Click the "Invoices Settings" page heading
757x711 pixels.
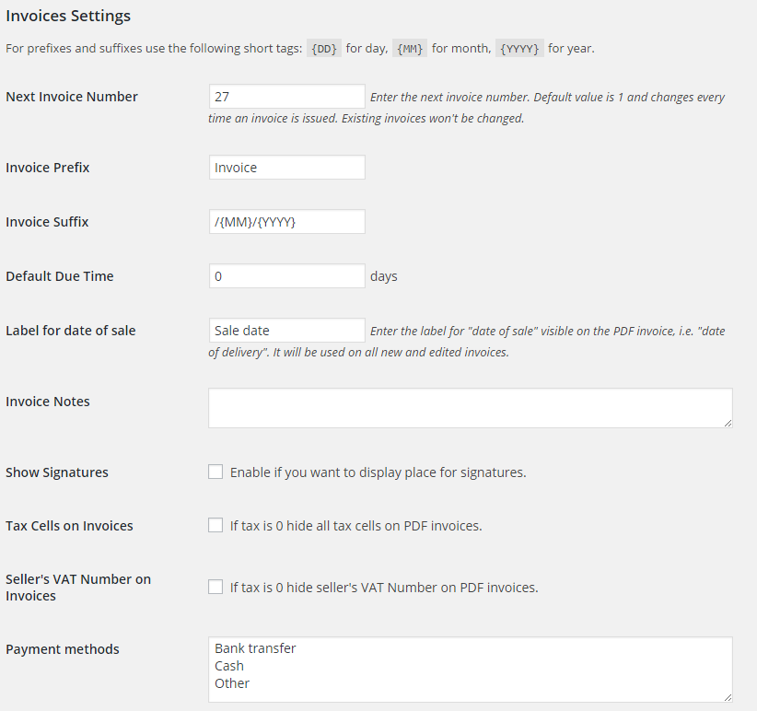68,16
